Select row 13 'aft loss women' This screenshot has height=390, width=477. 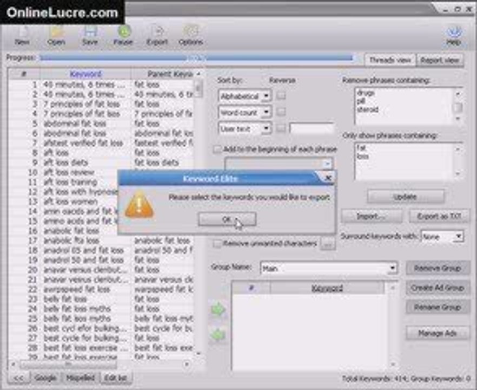click(x=64, y=201)
